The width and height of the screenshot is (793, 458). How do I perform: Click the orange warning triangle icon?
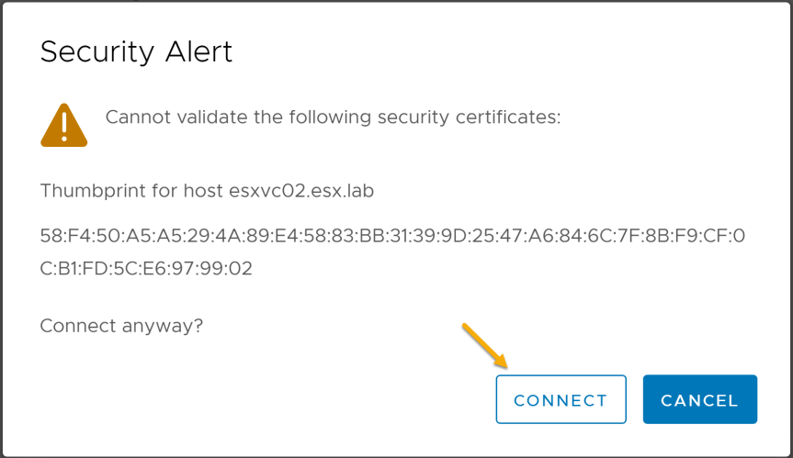pyautogui.click(x=63, y=125)
